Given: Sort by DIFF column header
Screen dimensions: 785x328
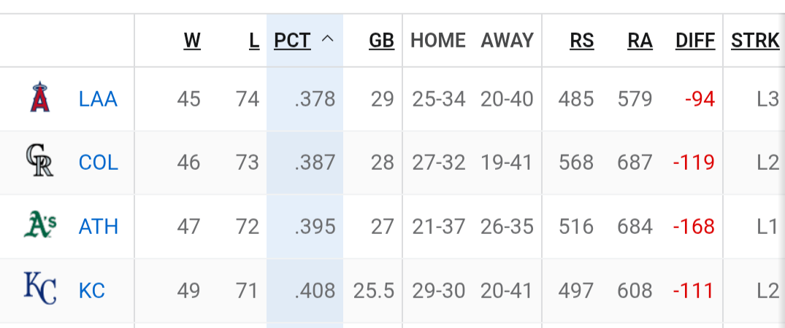Looking at the screenshot, I should (x=695, y=41).
